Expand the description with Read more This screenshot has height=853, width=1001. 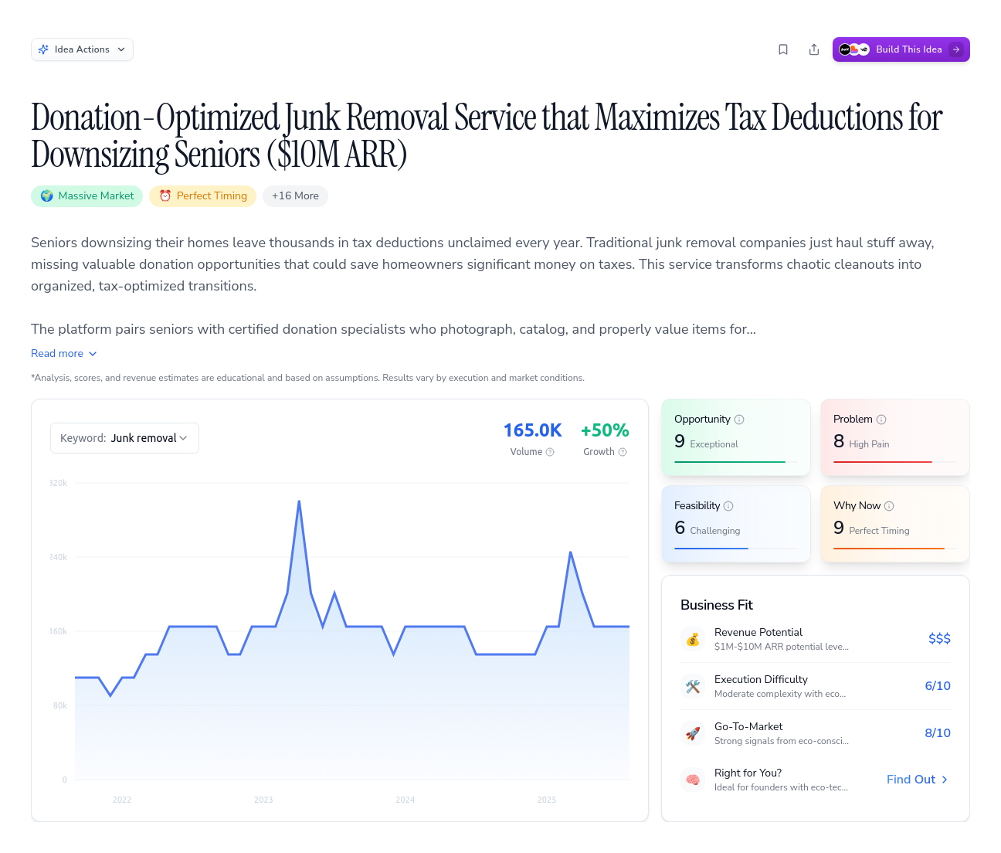pyautogui.click(x=64, y=354)
